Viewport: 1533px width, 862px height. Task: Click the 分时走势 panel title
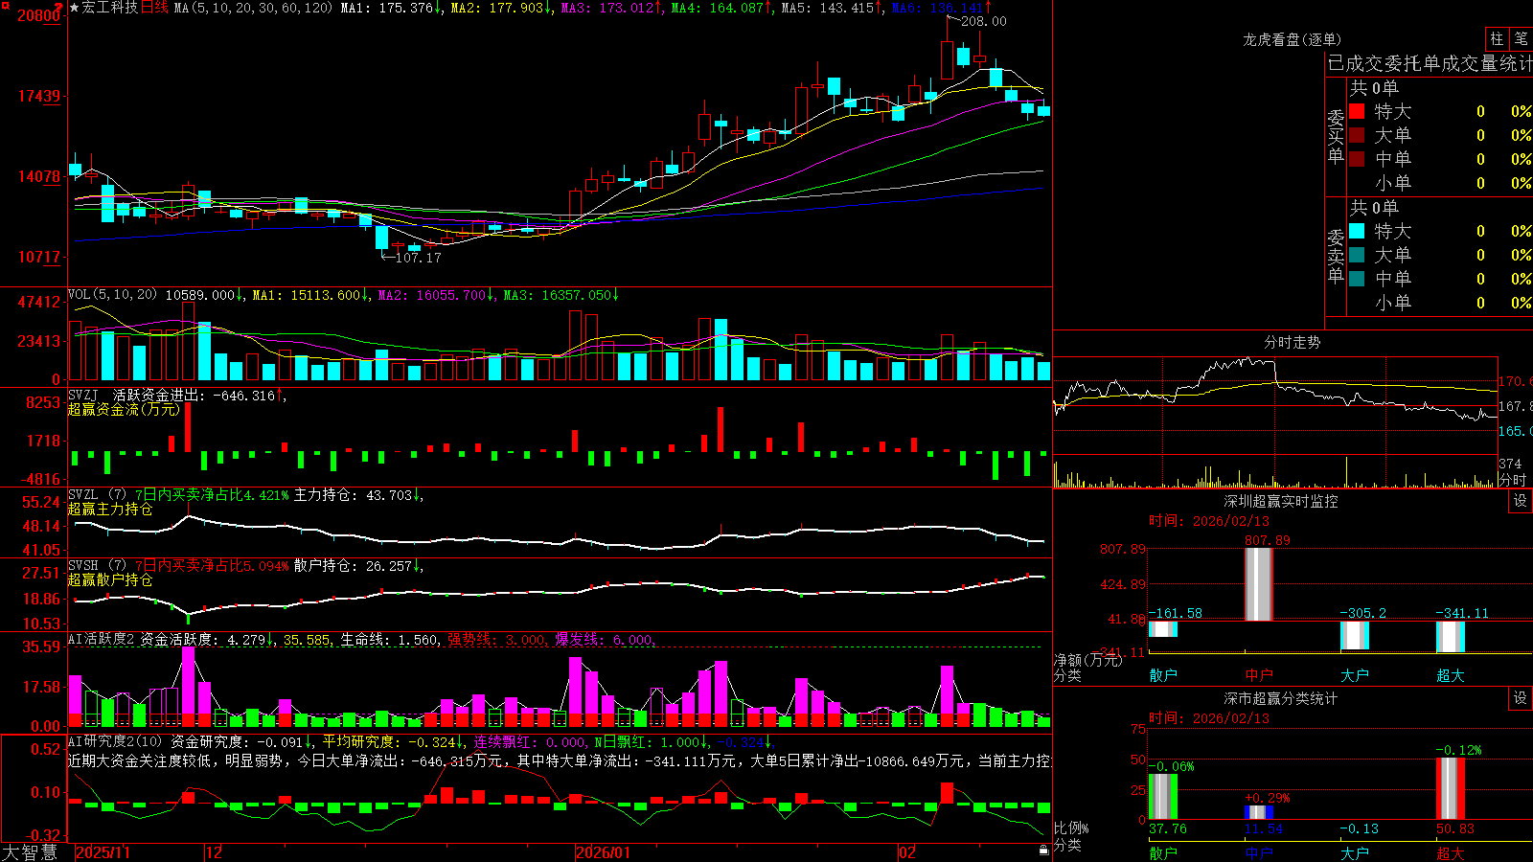(1292, 342)
